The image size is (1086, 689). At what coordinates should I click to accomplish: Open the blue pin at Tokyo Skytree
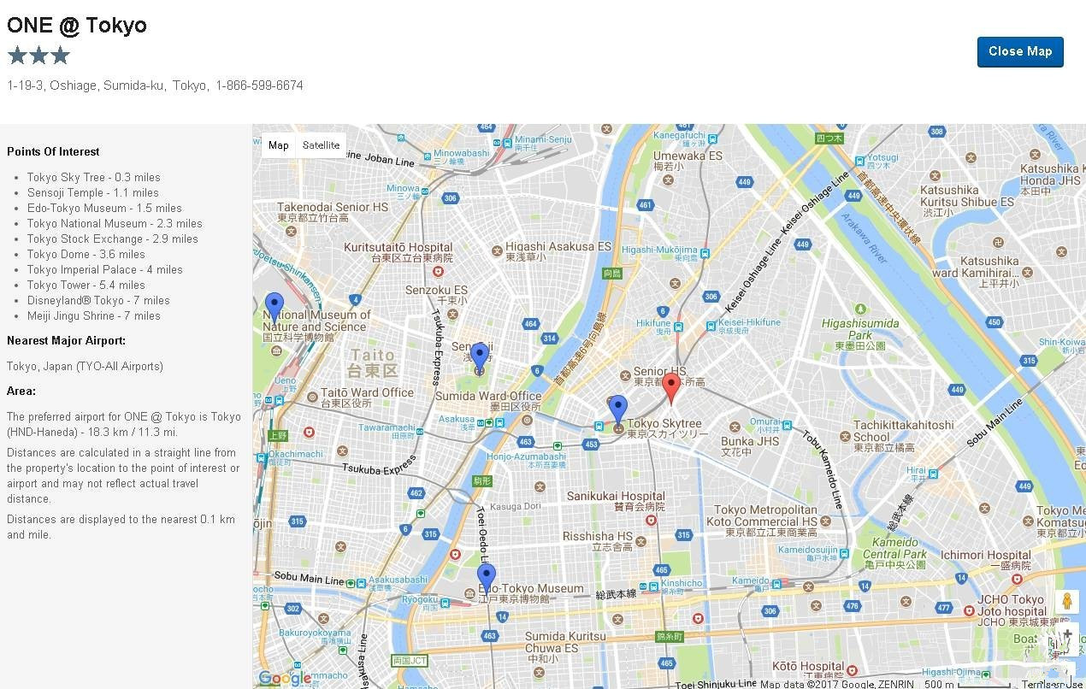click(x=617, y=410)
